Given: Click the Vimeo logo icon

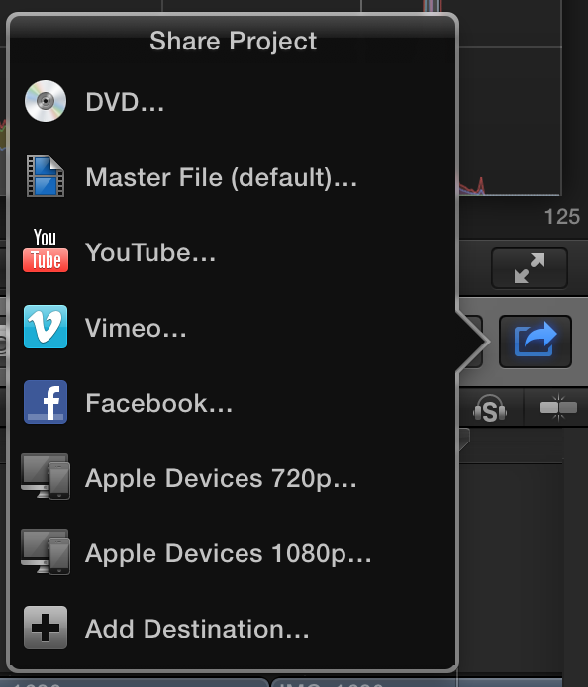Looking at the screenshot, I should [46, 327].
